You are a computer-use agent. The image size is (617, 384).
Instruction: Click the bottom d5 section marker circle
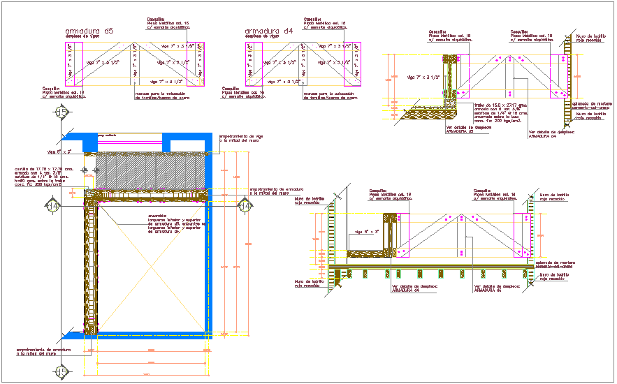click(63, 372)
